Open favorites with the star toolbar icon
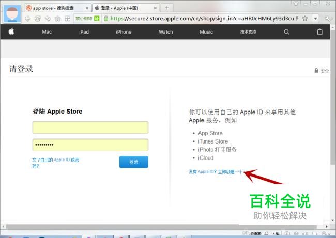The image size is (336, 238). click(57, 19)
